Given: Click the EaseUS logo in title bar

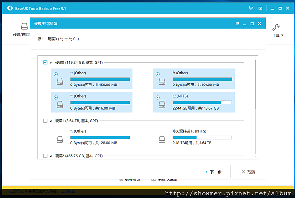Looking at the screenshot, I should click(10, 8).
